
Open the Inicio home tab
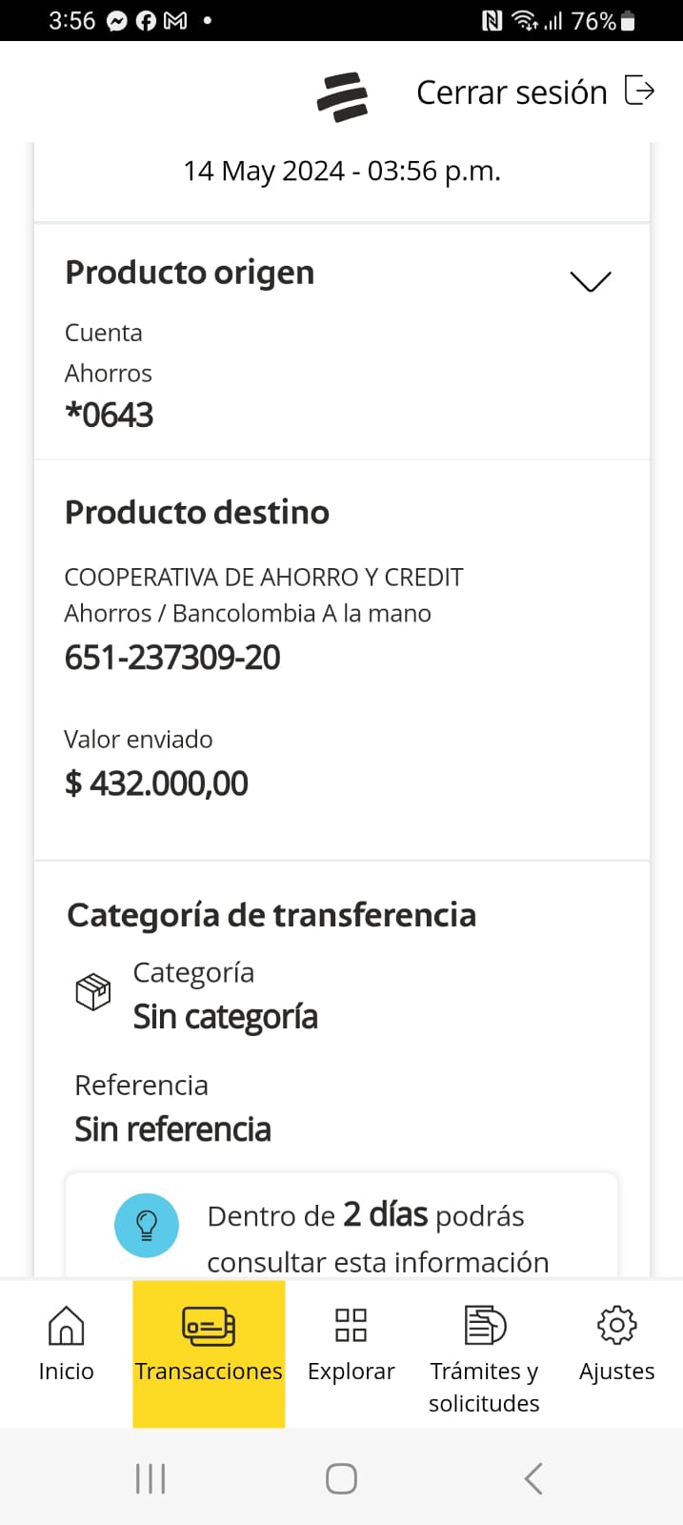66,1344
